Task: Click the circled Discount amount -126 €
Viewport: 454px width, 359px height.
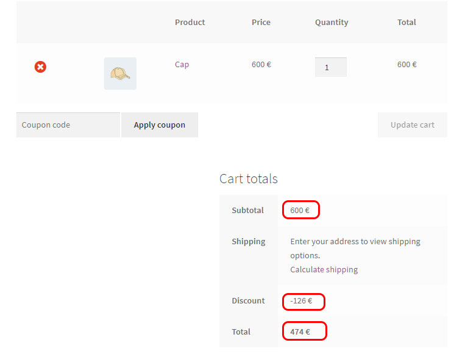Action: [x=301, y=301]
